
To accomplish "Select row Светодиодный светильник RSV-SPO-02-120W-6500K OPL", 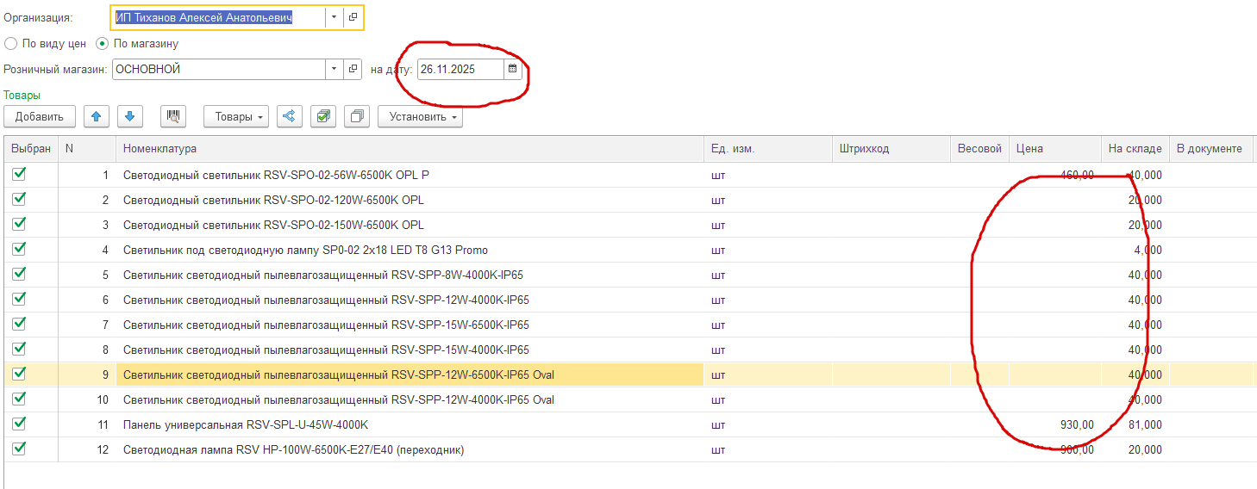I will pos(628,200).
